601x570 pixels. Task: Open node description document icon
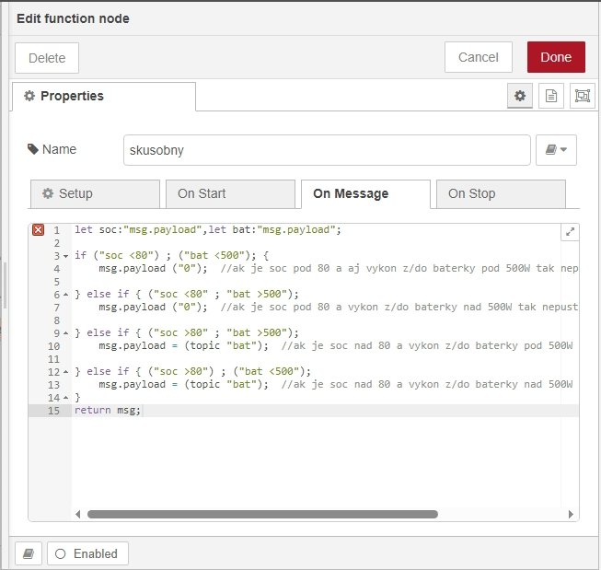tap(550, 96)
